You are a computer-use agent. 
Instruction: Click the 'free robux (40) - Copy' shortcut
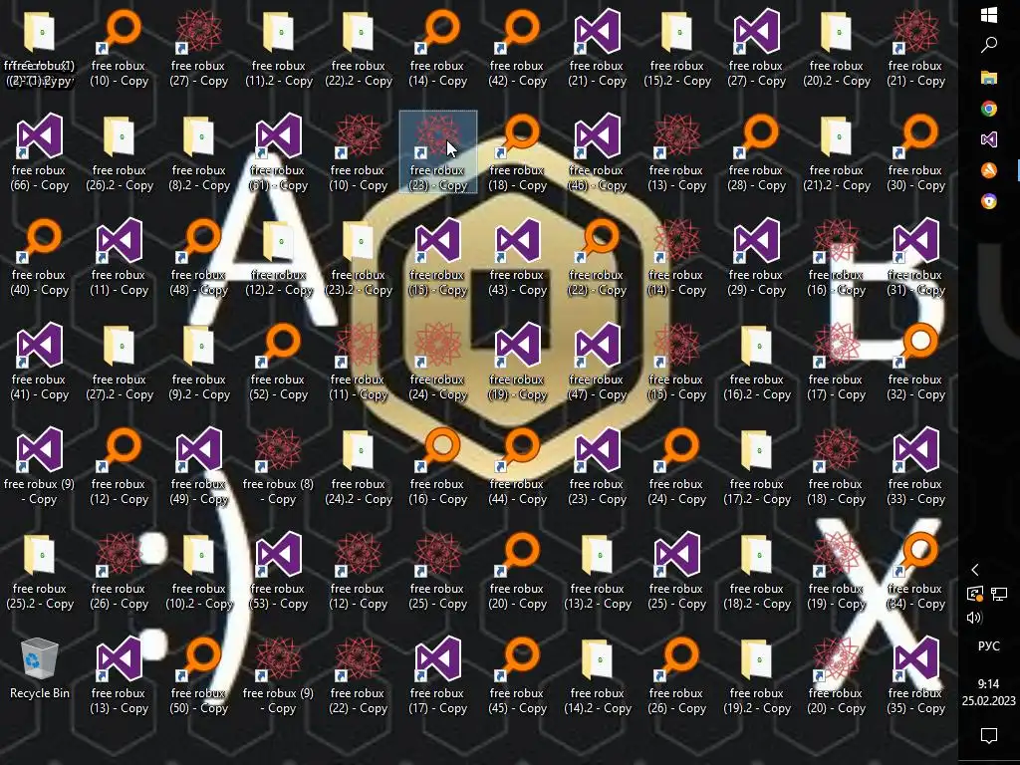pos(40,257)
